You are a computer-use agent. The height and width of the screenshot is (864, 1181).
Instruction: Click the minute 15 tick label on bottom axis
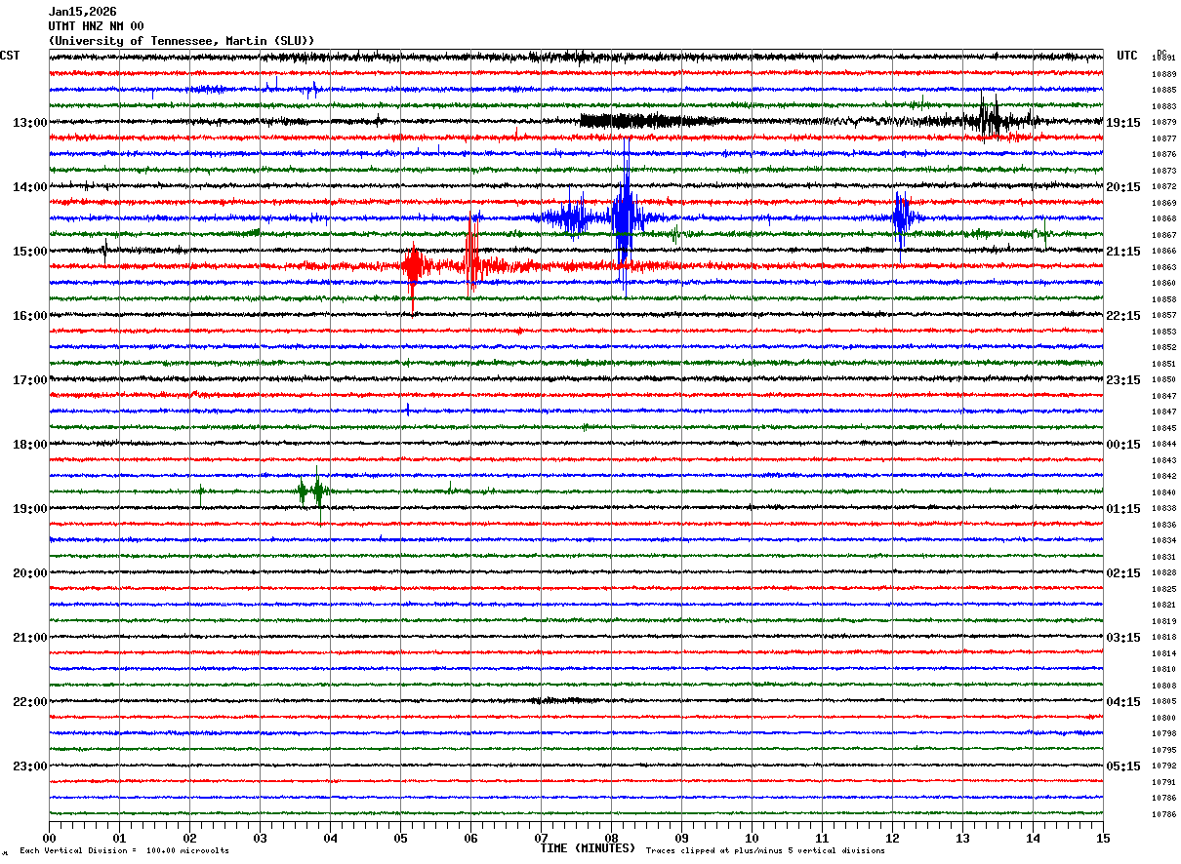click(x=1103, y=838)
